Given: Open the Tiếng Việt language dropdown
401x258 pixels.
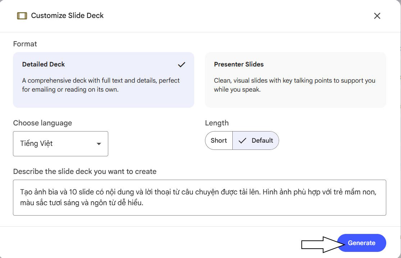Looking at the screenshot, I should (x=61, y=144).
